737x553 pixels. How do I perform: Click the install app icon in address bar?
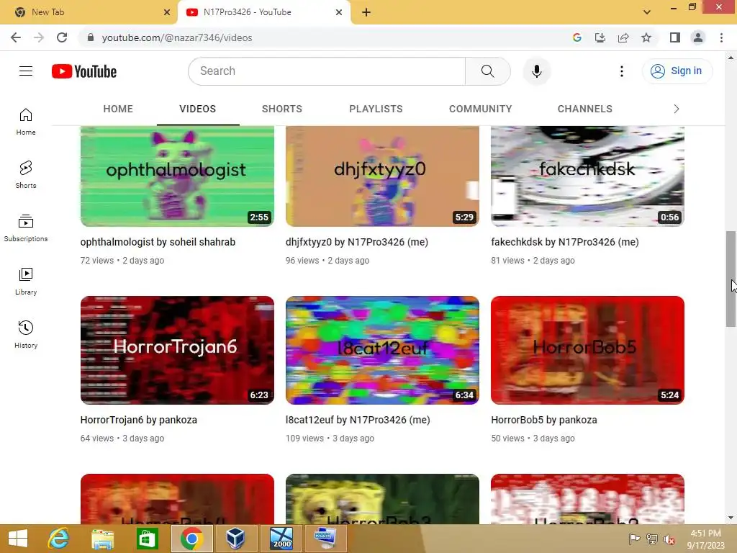pyautogui.click(x=600, y=37)
